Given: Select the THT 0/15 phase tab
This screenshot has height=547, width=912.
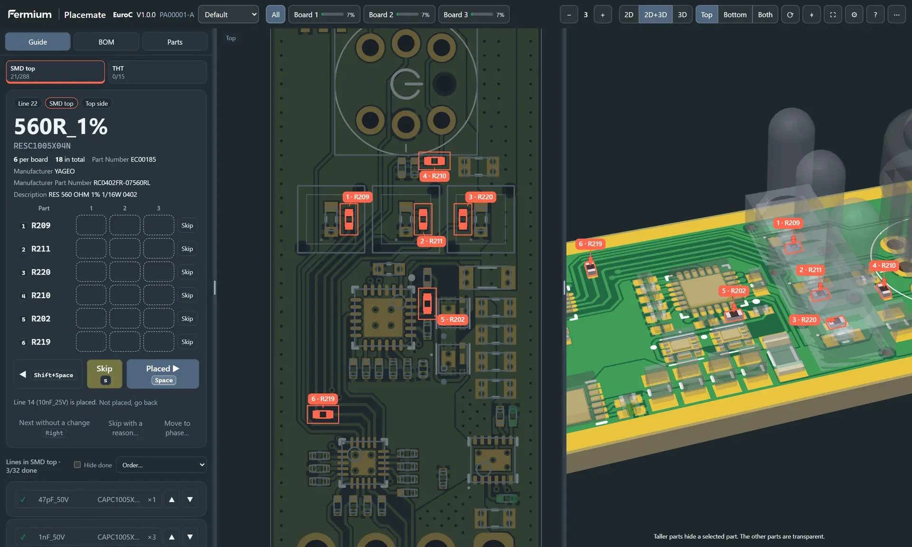Looking at the screenshot, I should click(157, 72).
